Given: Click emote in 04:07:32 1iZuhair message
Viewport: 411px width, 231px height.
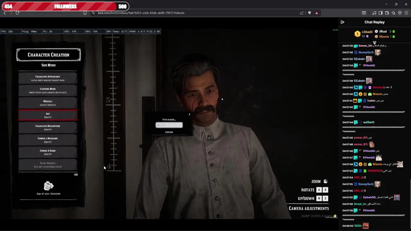Looking at the screenshot, I should click(x=369, y=59).
